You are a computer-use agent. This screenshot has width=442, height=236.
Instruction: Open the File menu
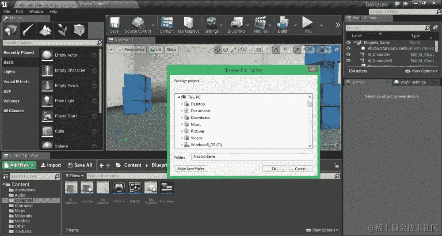[7, 11]
